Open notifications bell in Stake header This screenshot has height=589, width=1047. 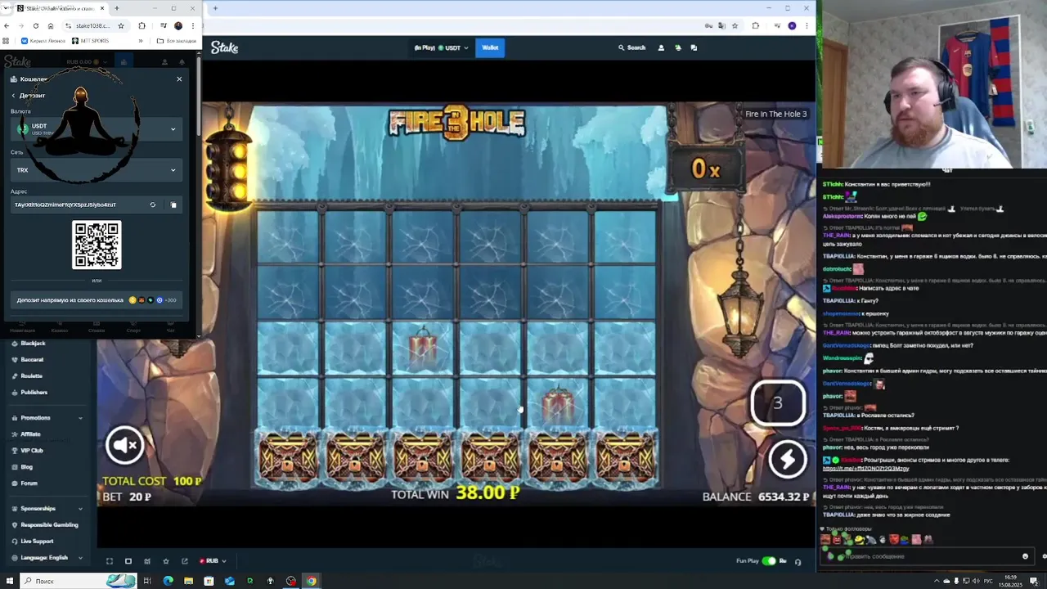point(677,47)
